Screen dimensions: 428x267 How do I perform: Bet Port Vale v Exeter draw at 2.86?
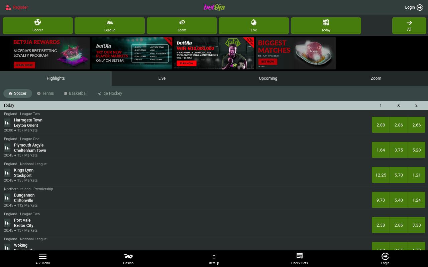click(x=399, y=225)
